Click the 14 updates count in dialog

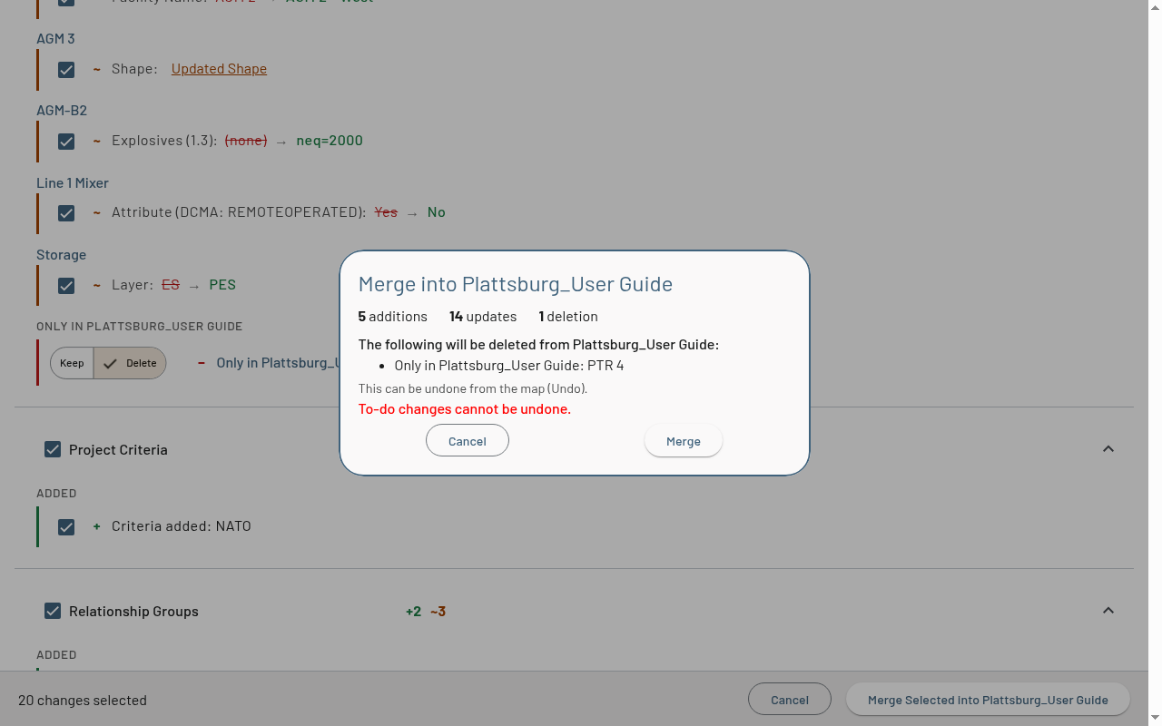coord(483,317)
